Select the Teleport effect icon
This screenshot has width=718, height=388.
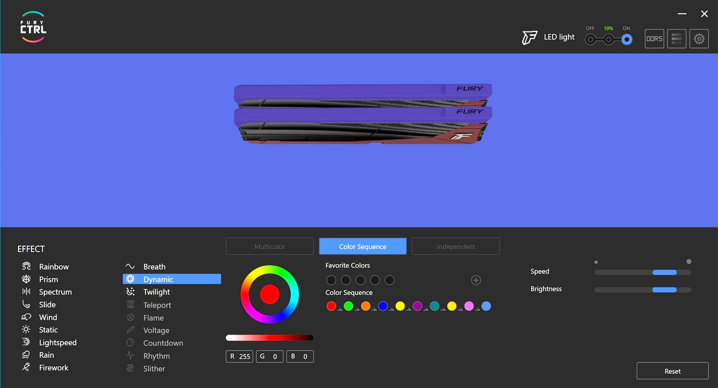click(130, 305)
